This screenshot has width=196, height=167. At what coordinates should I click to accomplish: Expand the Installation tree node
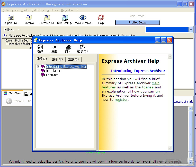coord(38,71)
